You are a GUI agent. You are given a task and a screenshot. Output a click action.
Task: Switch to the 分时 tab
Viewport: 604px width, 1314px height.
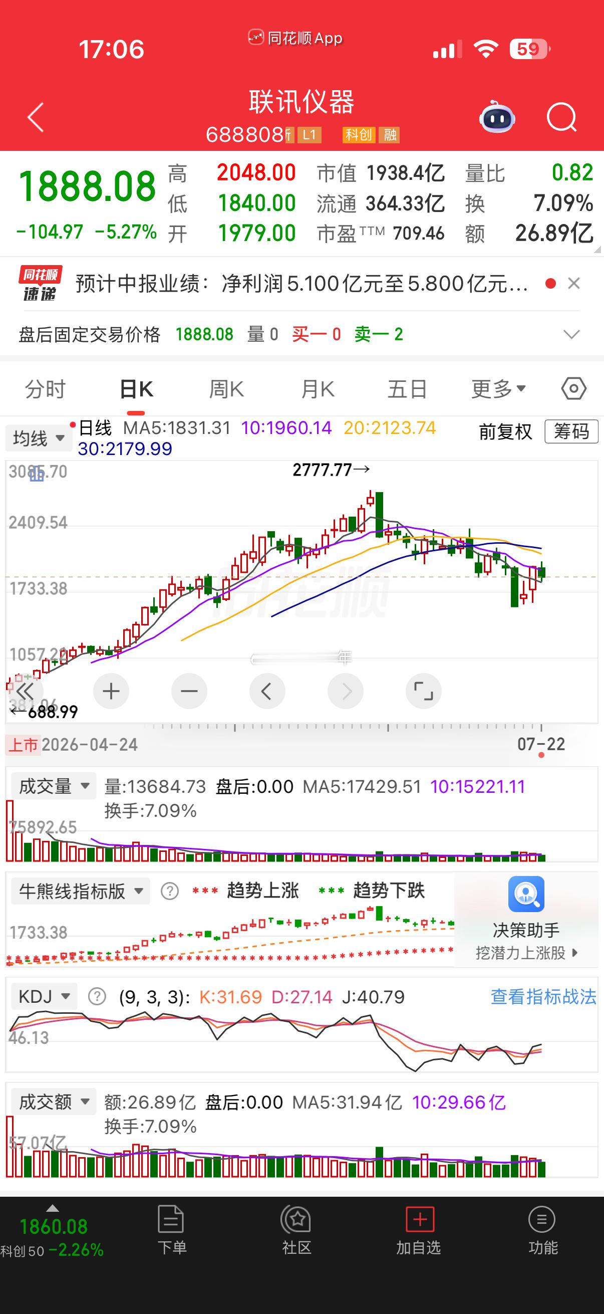[x=46, y=389]
